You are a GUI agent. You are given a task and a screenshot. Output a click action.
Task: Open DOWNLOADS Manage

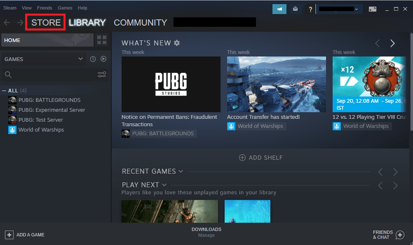[x=206, y=232]
